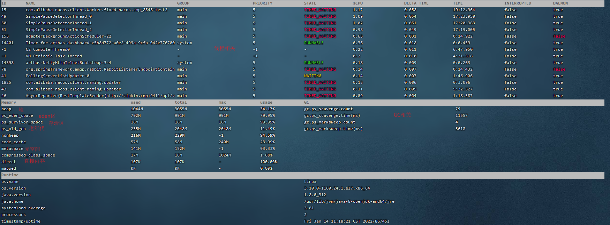Click the green RUNNABLE state of Timer-for-arthas-dashboard

(314, 43)
